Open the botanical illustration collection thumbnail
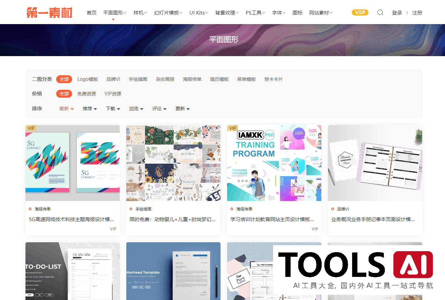Viewport: 445px width, 300px height. coord(173,163)
